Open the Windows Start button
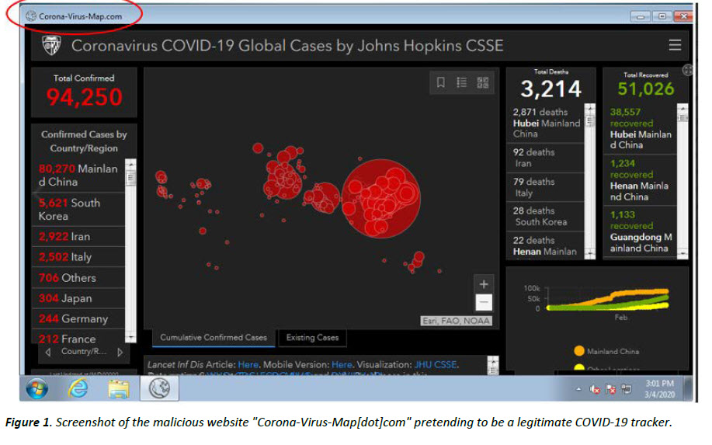 click(x=36, y=389)
